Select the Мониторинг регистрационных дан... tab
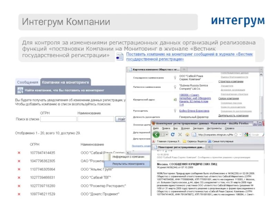 (x=179, y=147)
